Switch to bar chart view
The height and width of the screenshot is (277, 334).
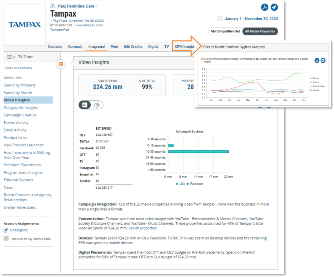pos(85,105)
